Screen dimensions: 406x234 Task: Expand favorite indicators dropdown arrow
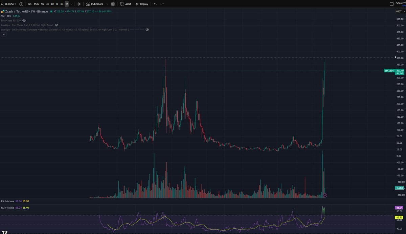107,4
